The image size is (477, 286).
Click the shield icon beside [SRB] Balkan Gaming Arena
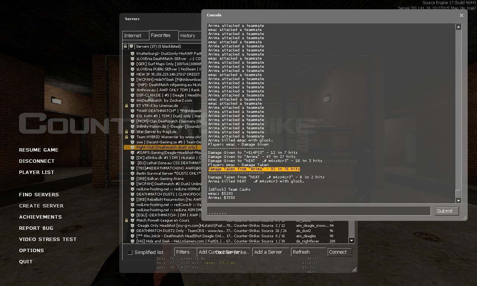coord(132,179)
